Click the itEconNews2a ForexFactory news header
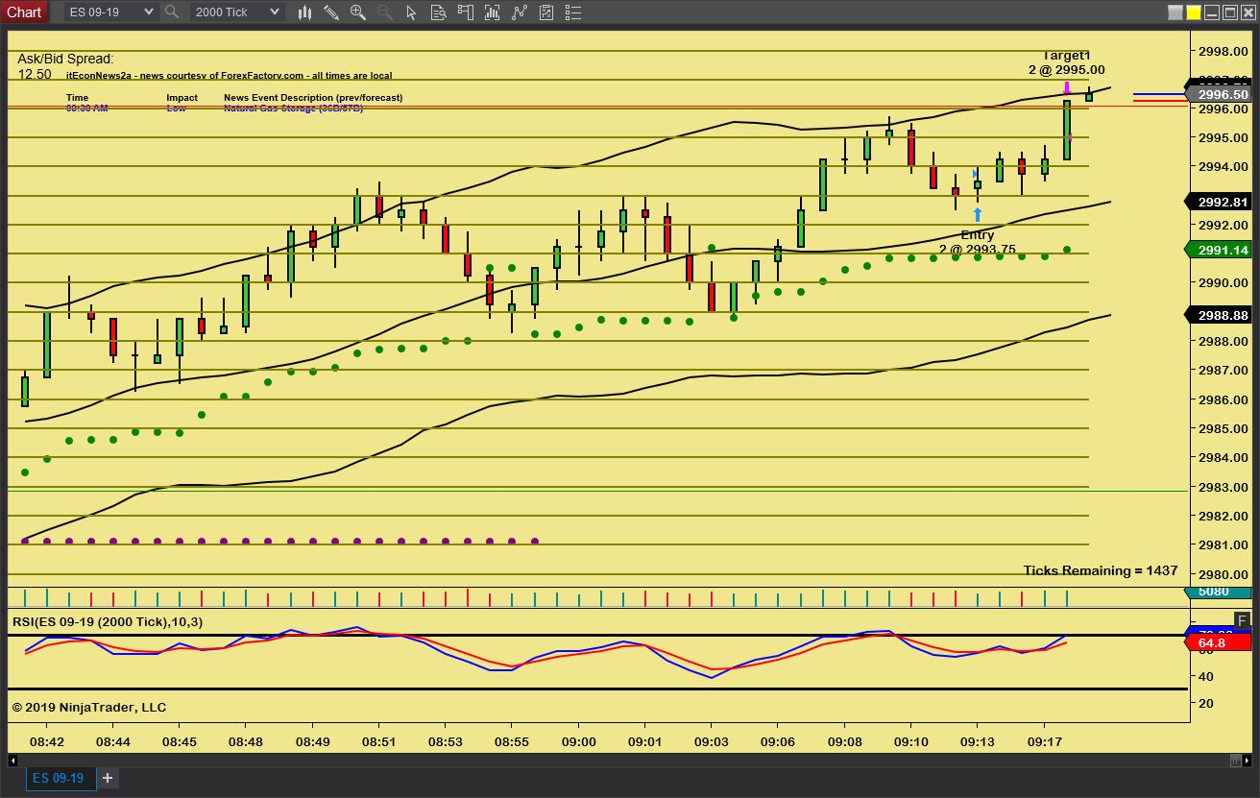 [x=230, y=76]
